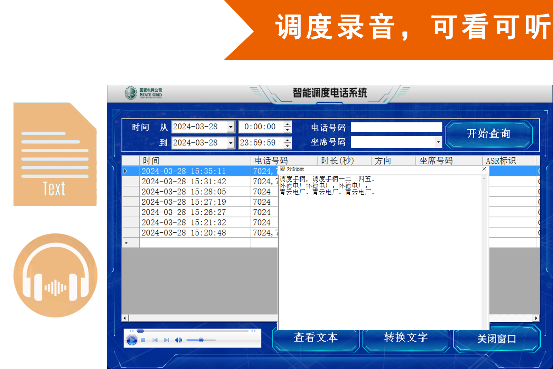
Task: Click the next track icon
Action: click(x=167, y=340)
